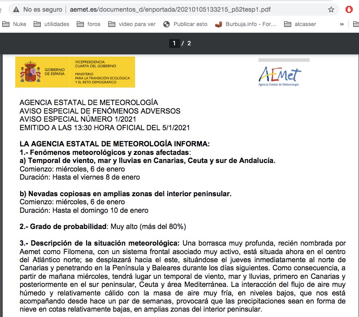Open the utilidades bookmarks folder
The height and width of the screenshot is (317, 359).
click(x=52, y=24)
